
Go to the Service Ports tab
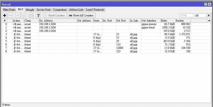tap(43, 10)
